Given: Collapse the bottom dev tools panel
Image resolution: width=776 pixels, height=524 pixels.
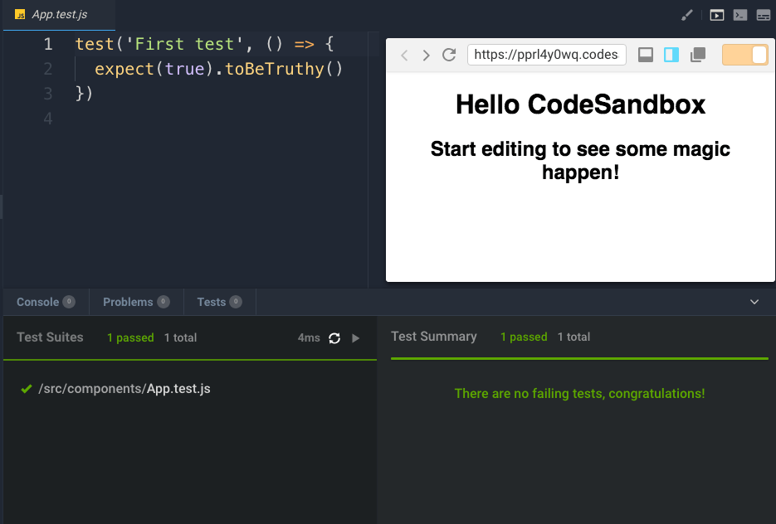Looking at the screenshot, I should [754, 302].
